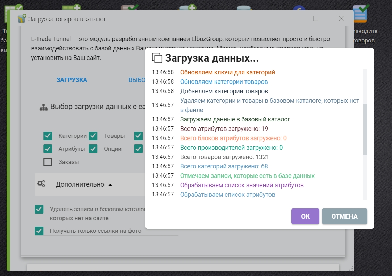Click the Выбор загрузки данных heading text
This screenshot has width=392, height=276.
point(98,107)
